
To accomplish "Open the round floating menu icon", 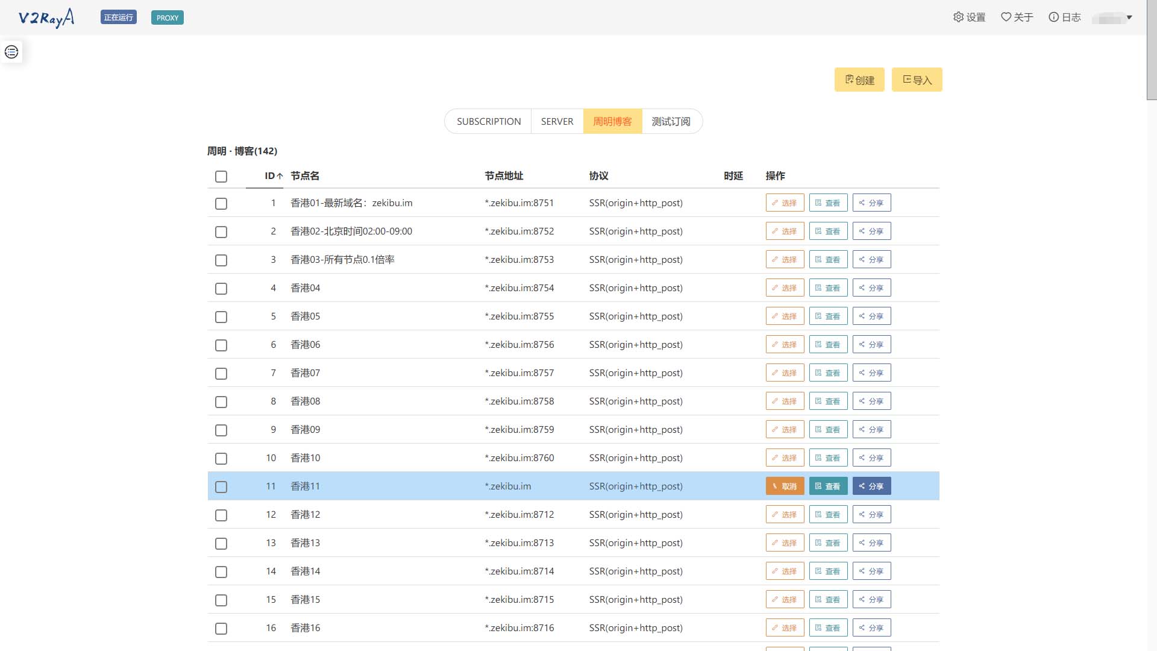I will pyautogui.click(x=11, y=52).
